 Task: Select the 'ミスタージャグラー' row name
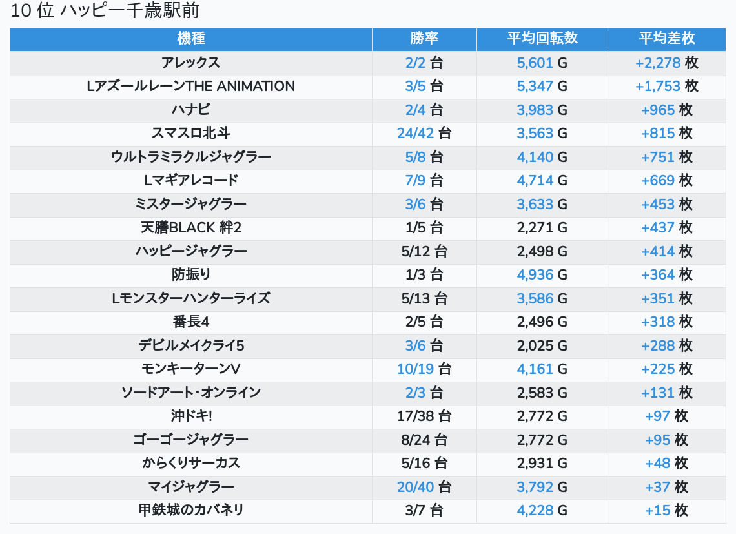coord(191,204)
